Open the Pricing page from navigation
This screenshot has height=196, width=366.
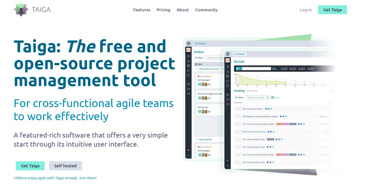(x=163, y=10)
